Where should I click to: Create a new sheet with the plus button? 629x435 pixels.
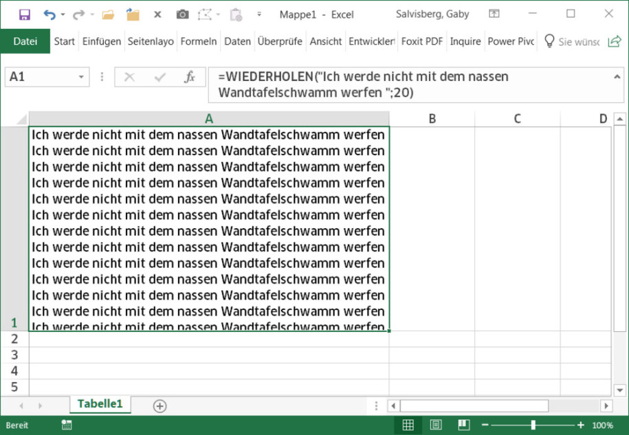point(159,406)
